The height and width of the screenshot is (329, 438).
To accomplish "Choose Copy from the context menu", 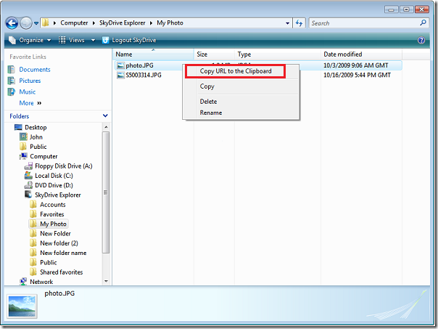I will 241,86.
